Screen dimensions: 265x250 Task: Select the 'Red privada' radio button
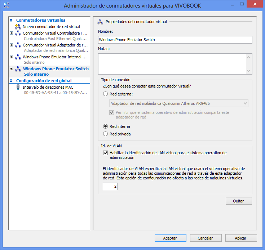coord(105,134)
